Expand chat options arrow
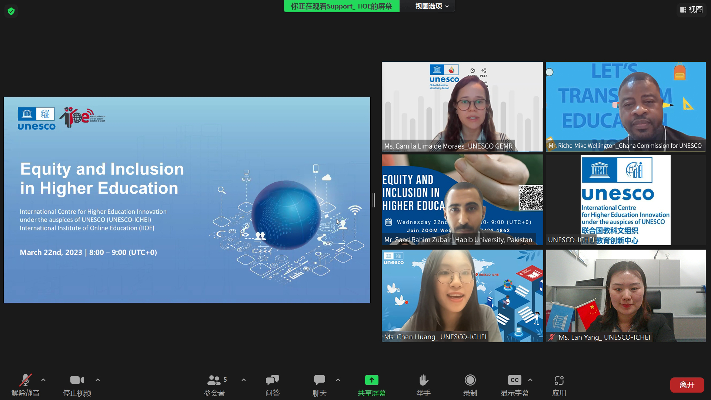 click(x=338, y=380)
